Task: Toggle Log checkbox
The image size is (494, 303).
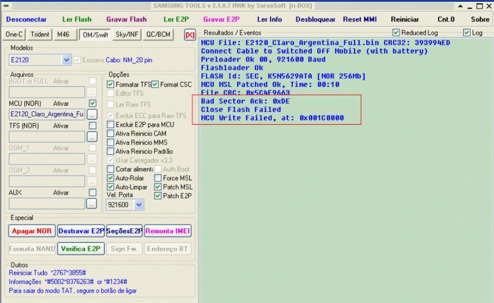Action: coord(466,33)
